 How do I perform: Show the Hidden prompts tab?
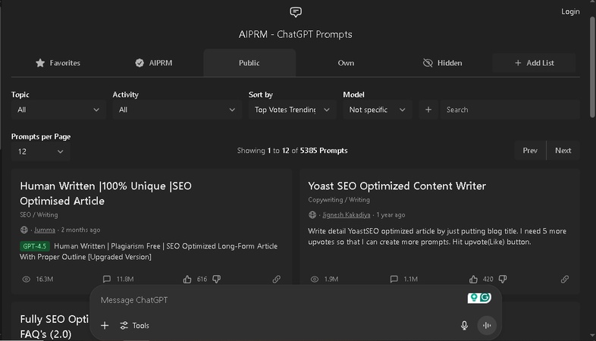(x=442, y=63)
